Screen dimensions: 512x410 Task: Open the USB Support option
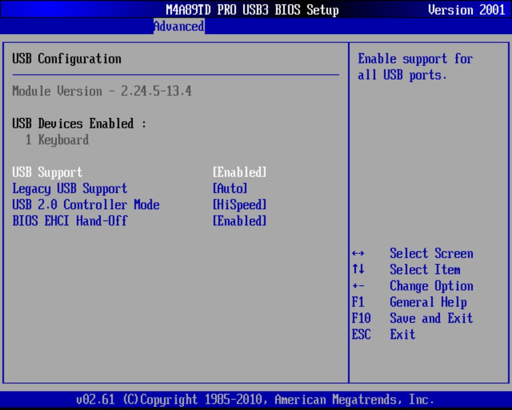(47, 172)
